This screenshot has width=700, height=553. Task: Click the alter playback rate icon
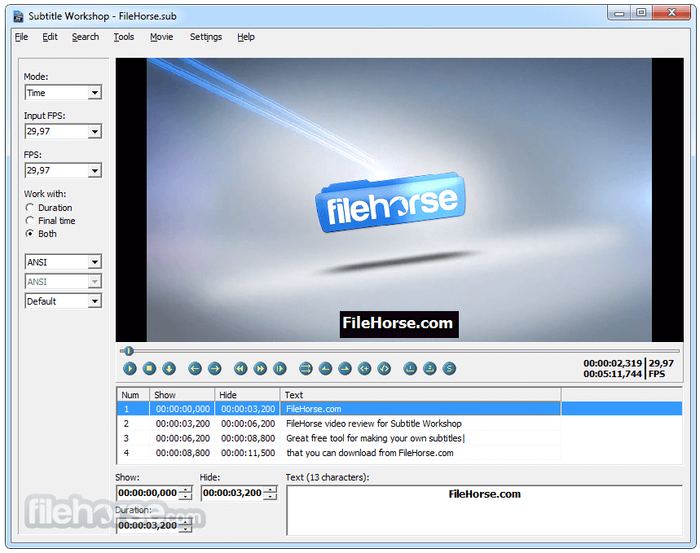click(x=280, y=369)
